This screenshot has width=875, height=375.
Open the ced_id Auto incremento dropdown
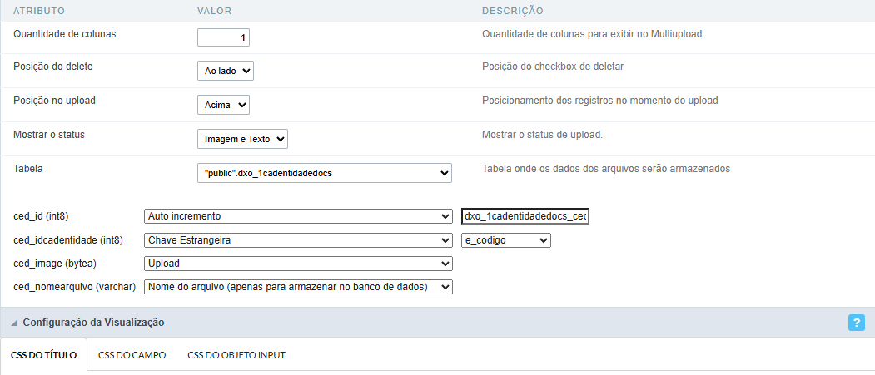(x=298, y=215)
